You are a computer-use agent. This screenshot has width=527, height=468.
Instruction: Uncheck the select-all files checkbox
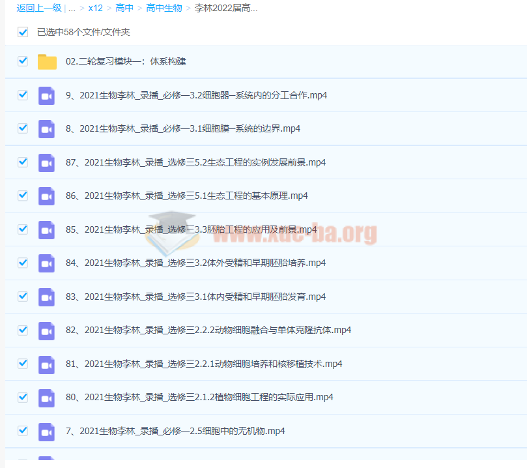(x=23, y=31)
